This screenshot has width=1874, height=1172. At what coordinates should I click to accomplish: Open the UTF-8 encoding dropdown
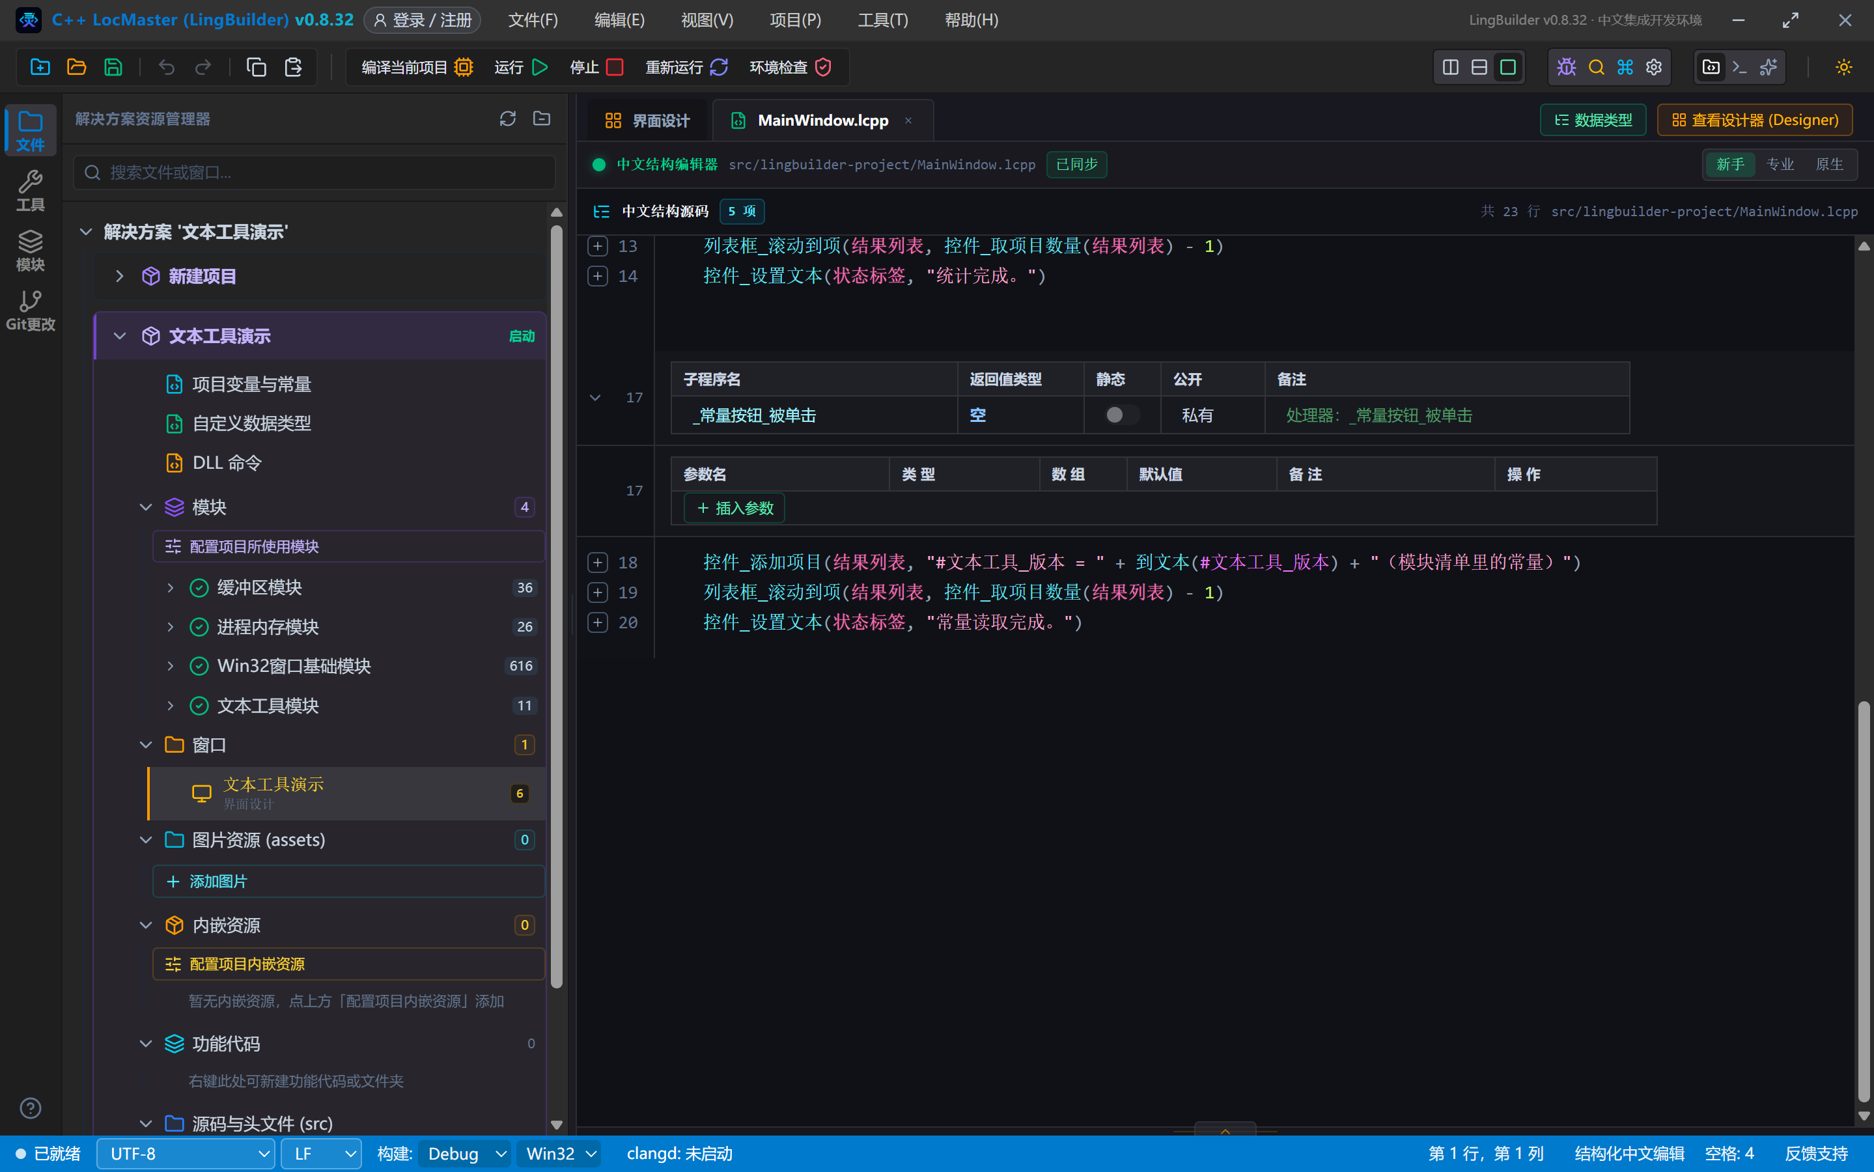coord(186,1153)
